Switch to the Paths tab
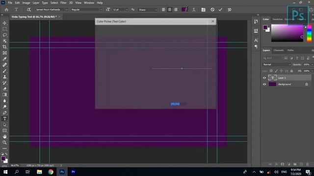The width and height of the screenshot is (314, 176). tap(290, 50)
